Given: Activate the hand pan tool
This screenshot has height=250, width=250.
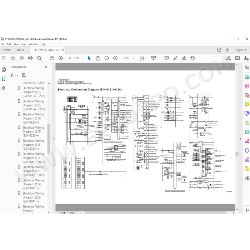Looking at the screenshot, I should coord(98,58).
